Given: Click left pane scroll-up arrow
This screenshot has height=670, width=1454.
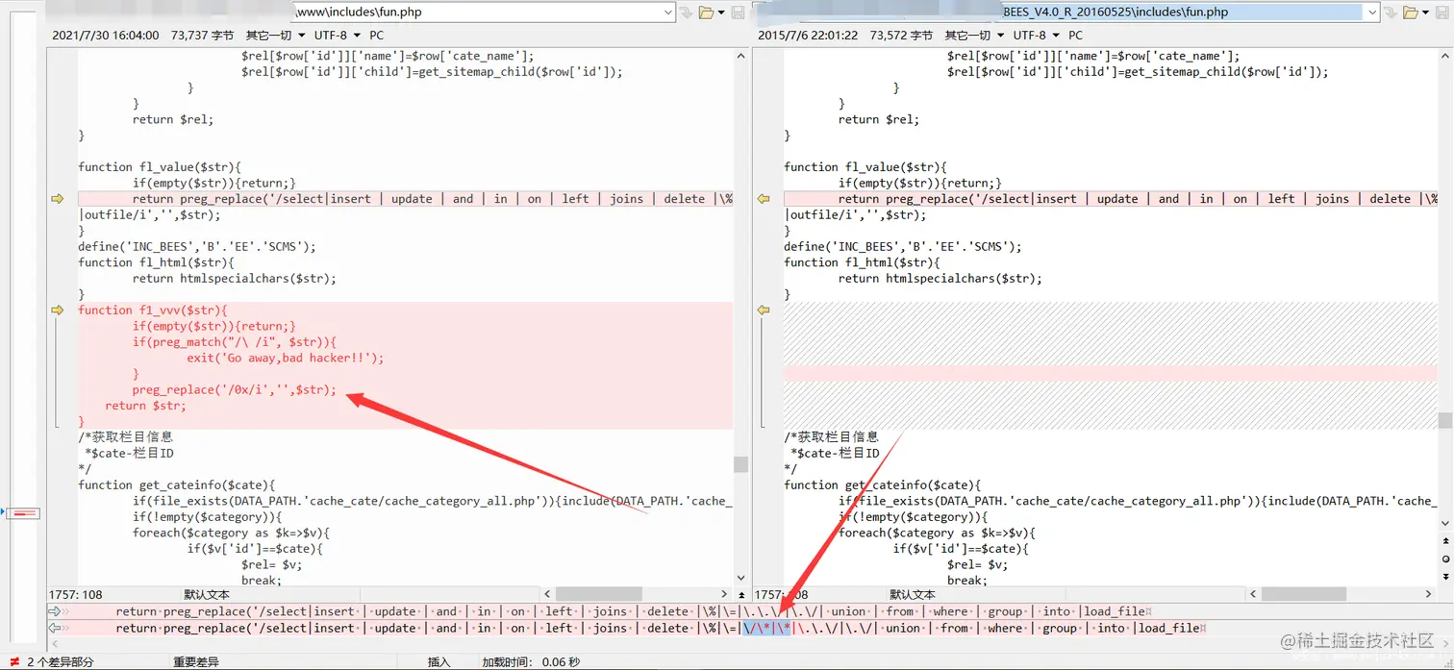Looking at the screenshot, I should point(740,56).
